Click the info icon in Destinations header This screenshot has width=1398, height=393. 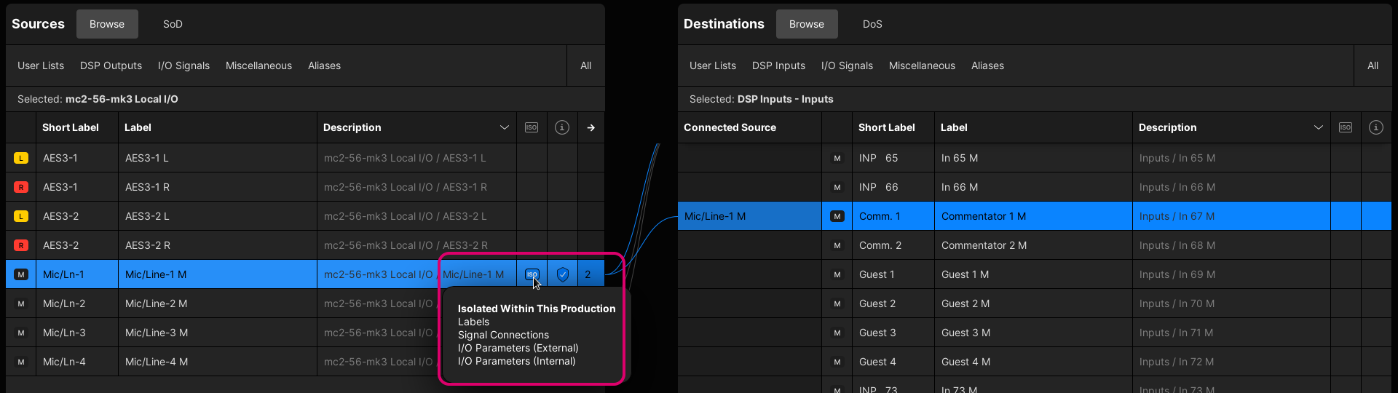coord(1375,127)
